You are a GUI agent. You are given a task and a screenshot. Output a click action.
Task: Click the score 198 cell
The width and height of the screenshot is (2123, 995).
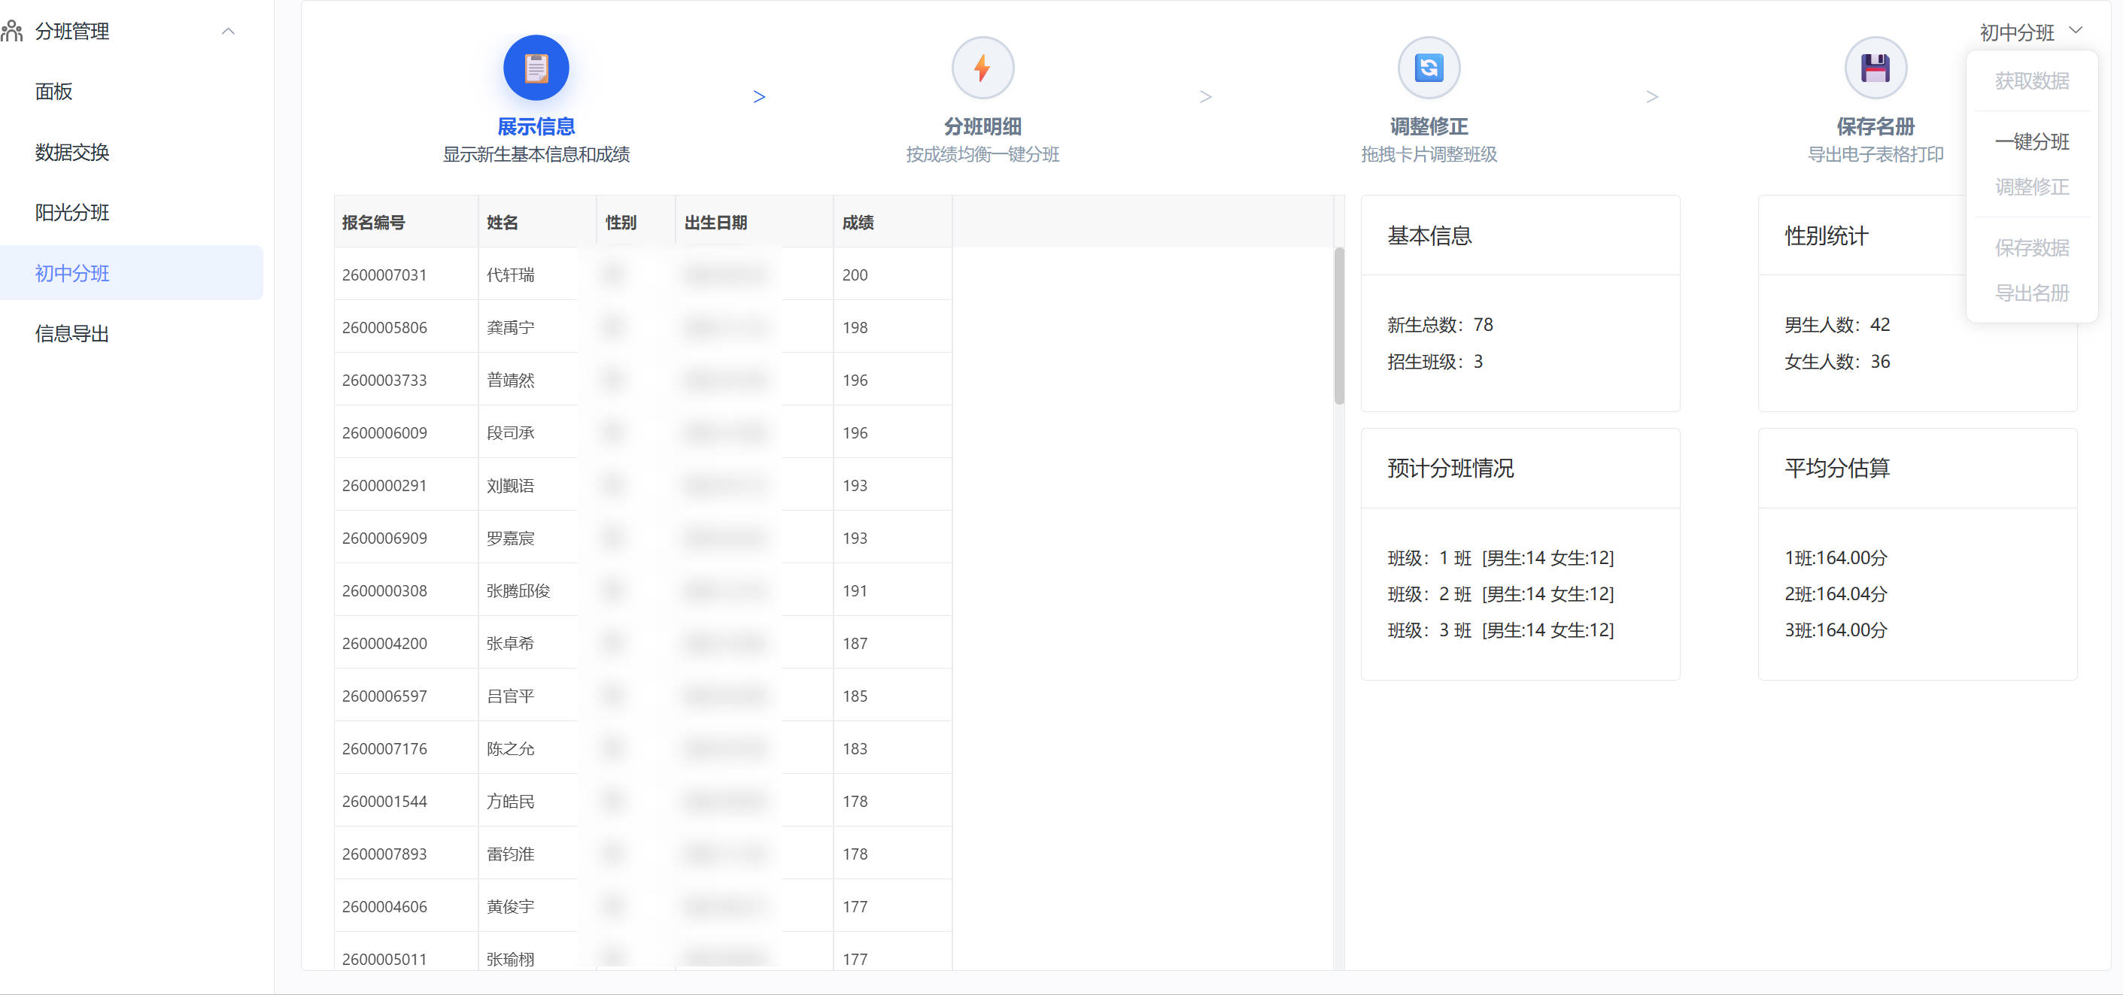891,328
